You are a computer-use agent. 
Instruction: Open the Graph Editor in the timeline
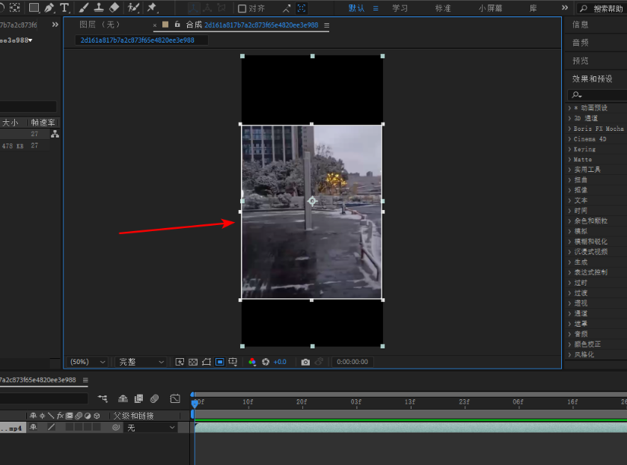click(175, 398)
